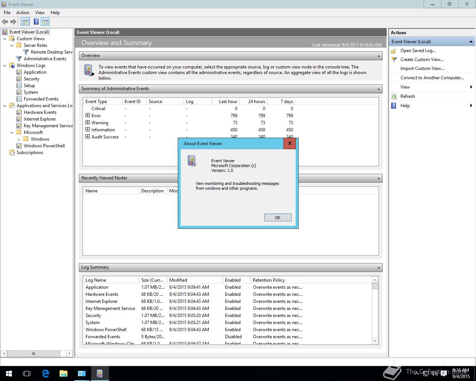
Task: Expand the Error event type row
Action: [x=88, y=115]
